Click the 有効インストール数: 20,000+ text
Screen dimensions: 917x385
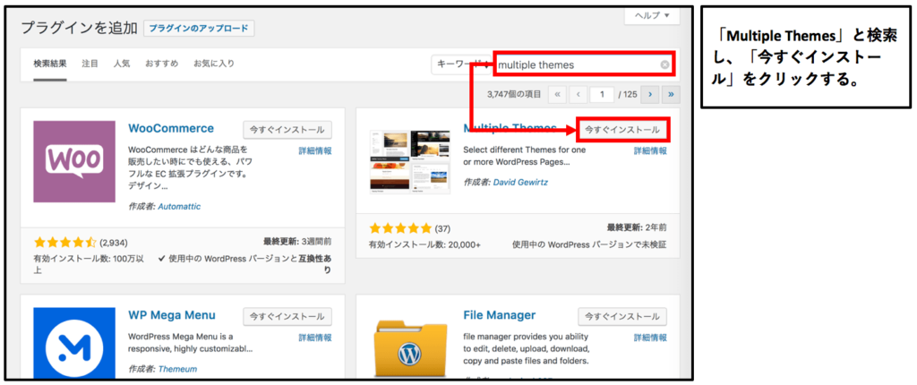(424, 244)
